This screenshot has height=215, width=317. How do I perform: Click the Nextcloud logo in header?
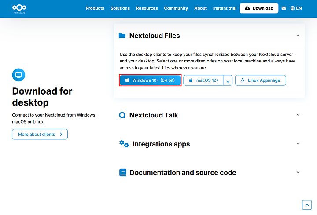tap(19, 8)
